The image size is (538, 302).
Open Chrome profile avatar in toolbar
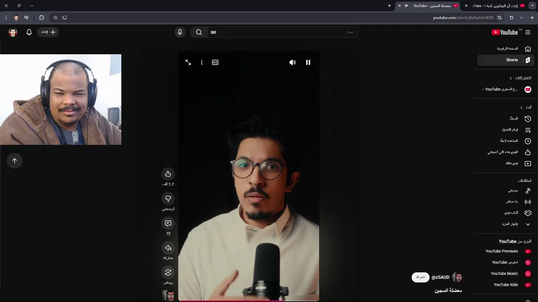[x=16, y=18]
